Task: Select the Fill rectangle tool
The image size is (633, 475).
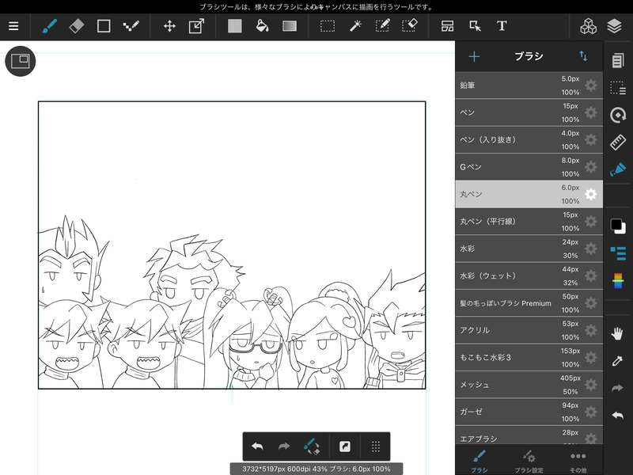Action: [x=234, y=26]
